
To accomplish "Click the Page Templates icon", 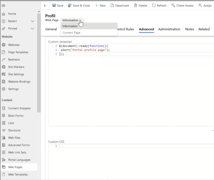I will [3, 52].
